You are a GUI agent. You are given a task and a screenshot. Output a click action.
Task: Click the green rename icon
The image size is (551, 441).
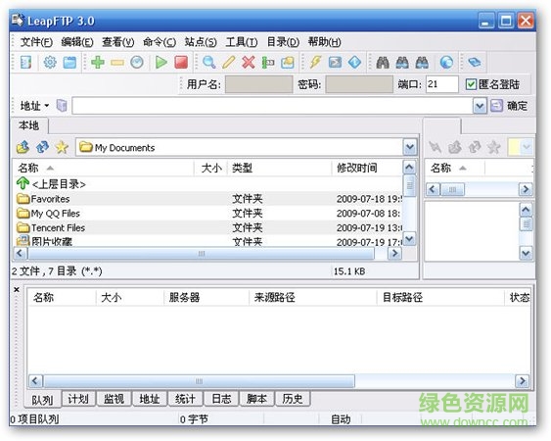(x=268, y=63)
